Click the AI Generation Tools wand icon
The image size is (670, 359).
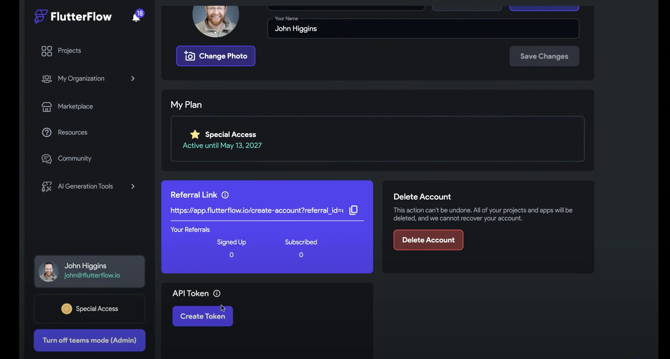pos(47,186)
